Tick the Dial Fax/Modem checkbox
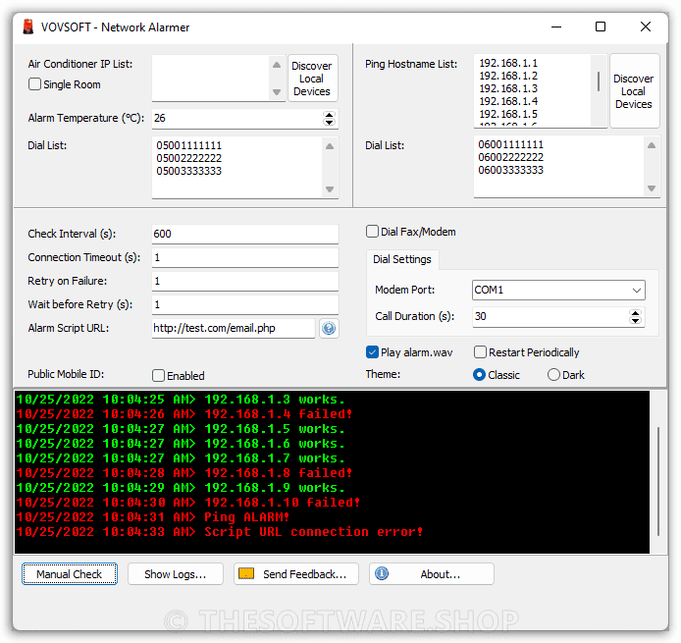 (372, 232)
